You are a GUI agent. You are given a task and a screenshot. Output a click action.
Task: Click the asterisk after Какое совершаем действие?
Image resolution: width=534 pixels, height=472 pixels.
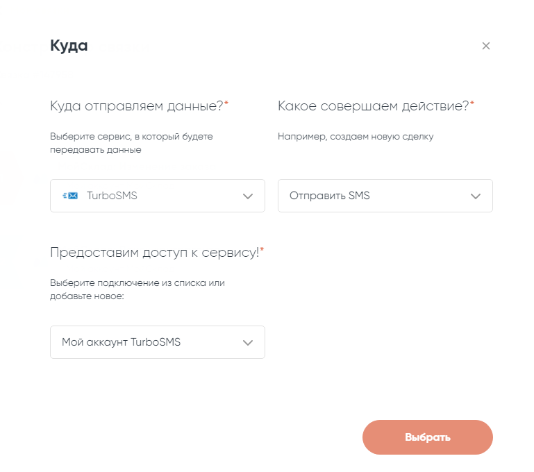tap(472, 103)
